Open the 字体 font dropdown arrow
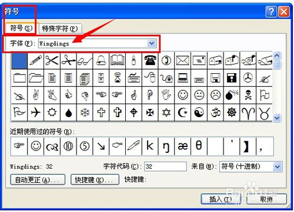 point(152,43)
